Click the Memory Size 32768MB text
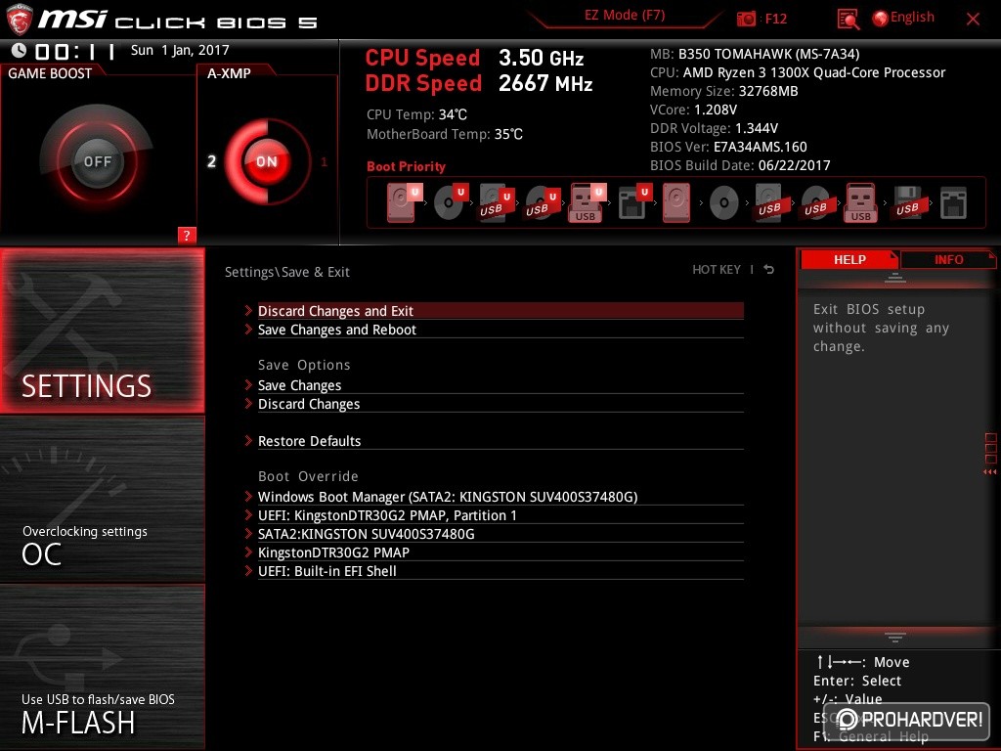The image size is (1001, 751). tap(724, 91)
